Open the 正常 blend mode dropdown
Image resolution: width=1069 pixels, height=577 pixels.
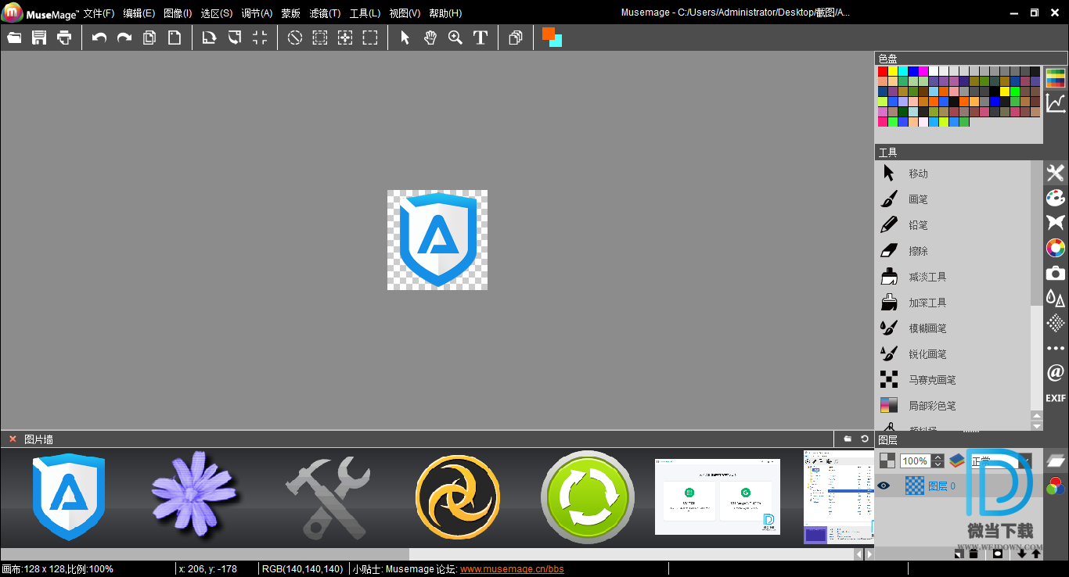coord(1000,461)
